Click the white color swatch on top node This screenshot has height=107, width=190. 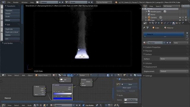(x=61, y=79)
